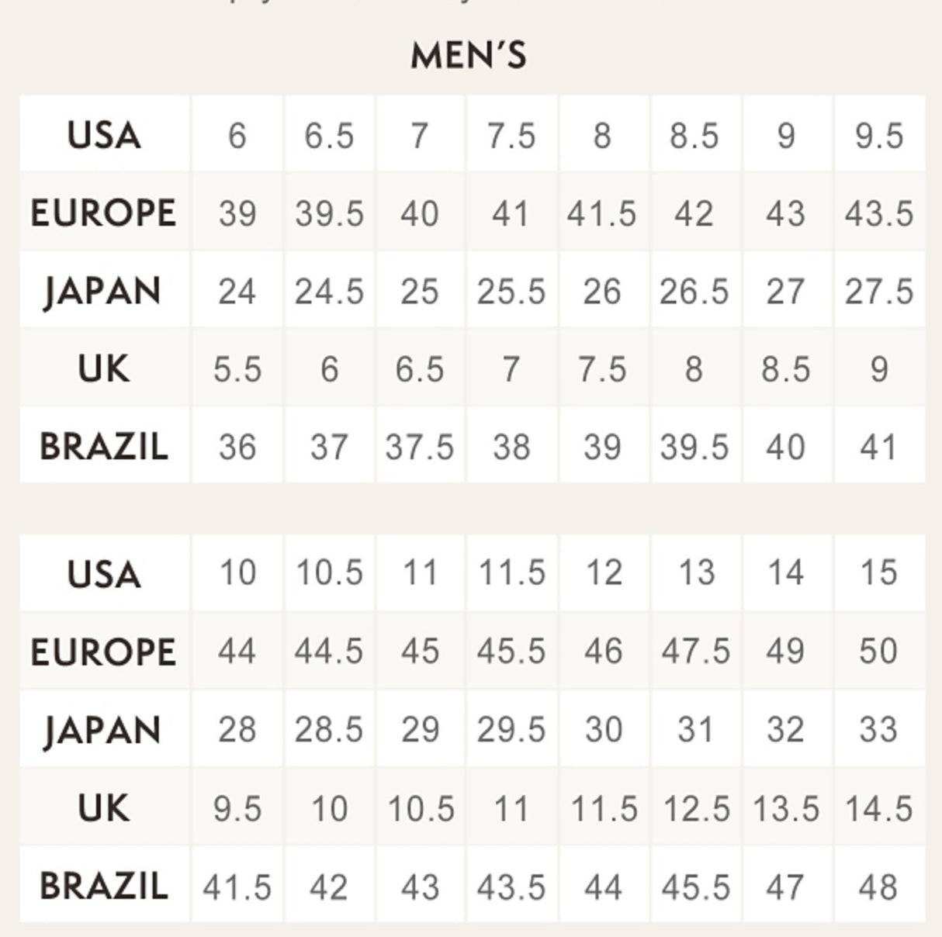Select the USA row label in the top table

click(x=104, y=135)
